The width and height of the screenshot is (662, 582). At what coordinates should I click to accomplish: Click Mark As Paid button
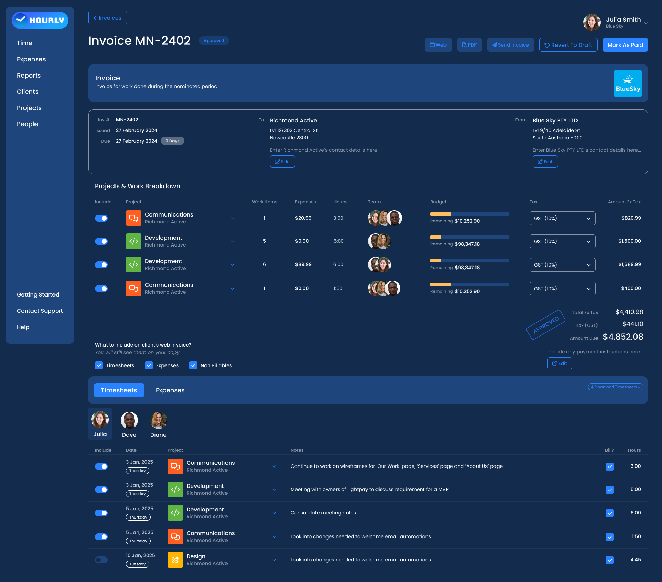tap(625, 45)
